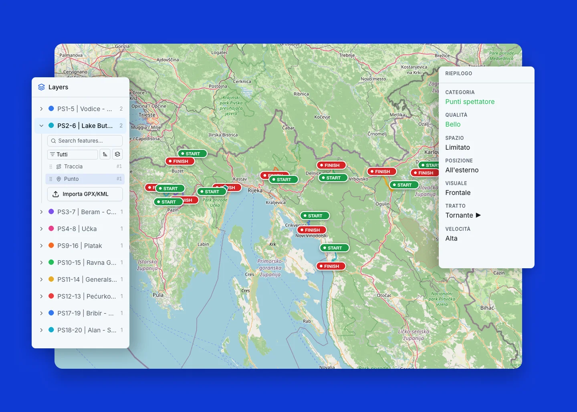
Task: Click the START marker north of Ogulin
Action: (x=404, y=185)
